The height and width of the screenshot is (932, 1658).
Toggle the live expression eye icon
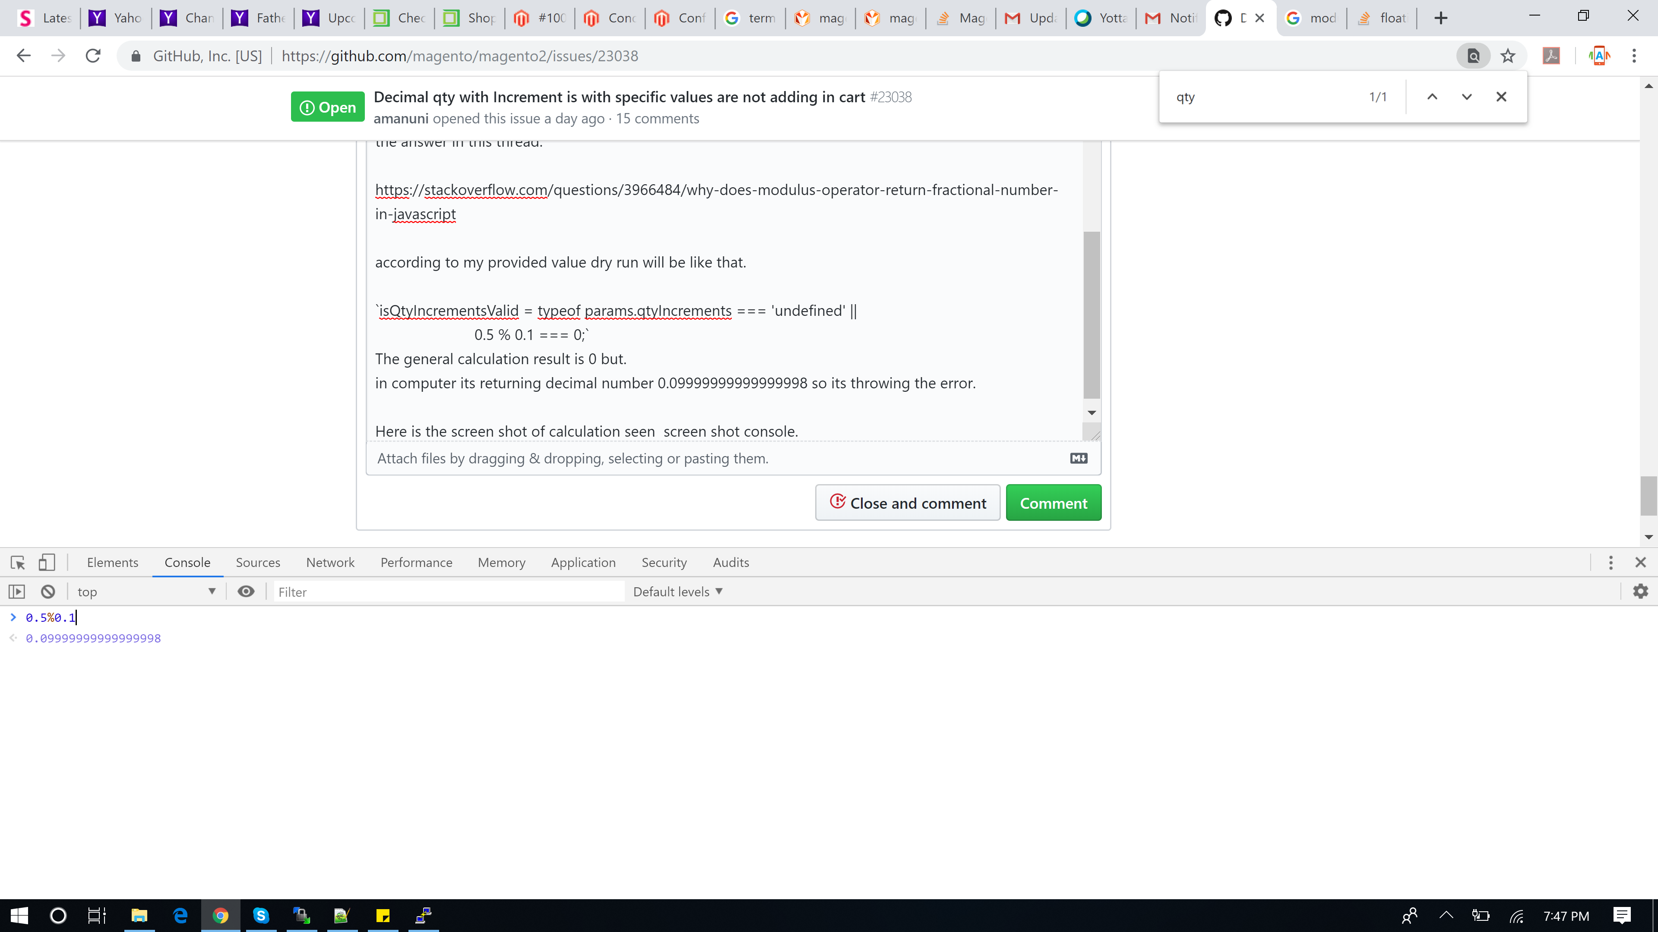247,591
